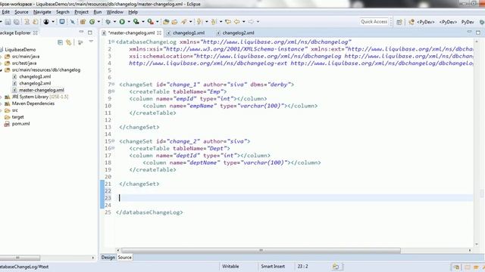Click the Debug bug icon
This screenshot has width=485, height=272.
[108, 22]
